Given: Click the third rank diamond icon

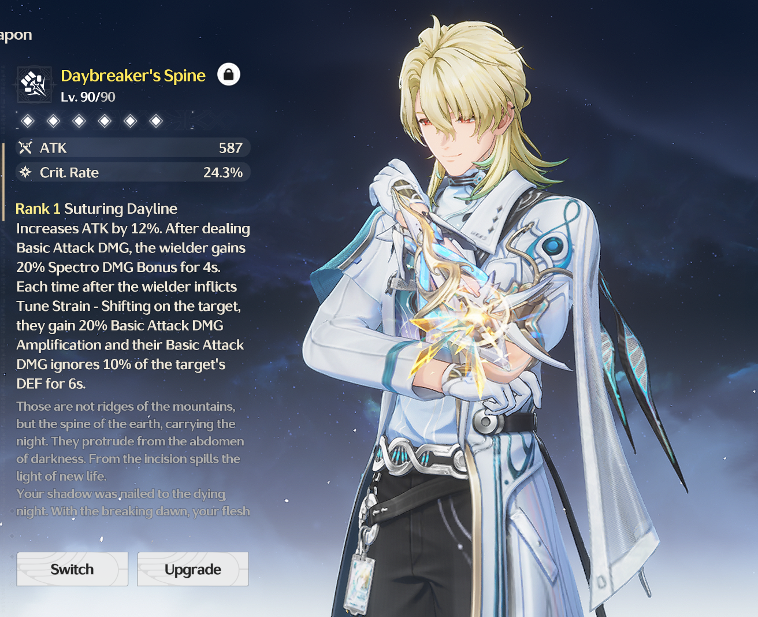Looking at the screenshot, I should [79, 121].
